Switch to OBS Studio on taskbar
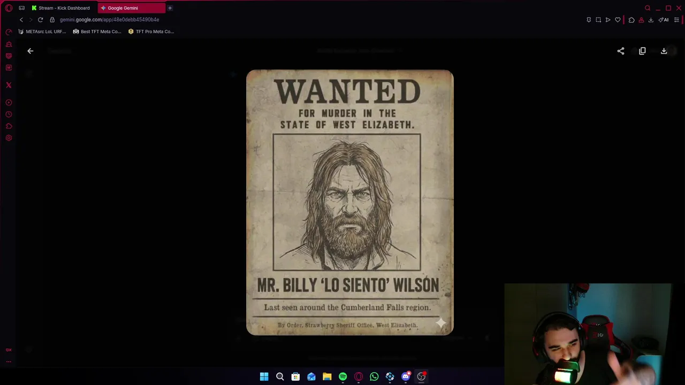685x385 pixels. tap(421, 376)
